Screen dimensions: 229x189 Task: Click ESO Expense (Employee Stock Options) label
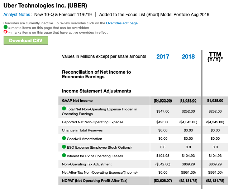coord(99,147)
